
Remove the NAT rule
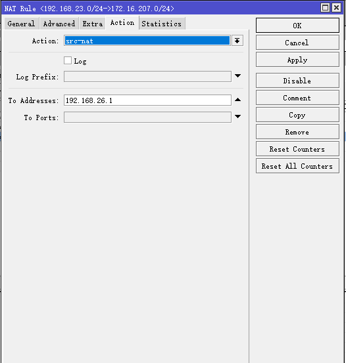[297, 132]
